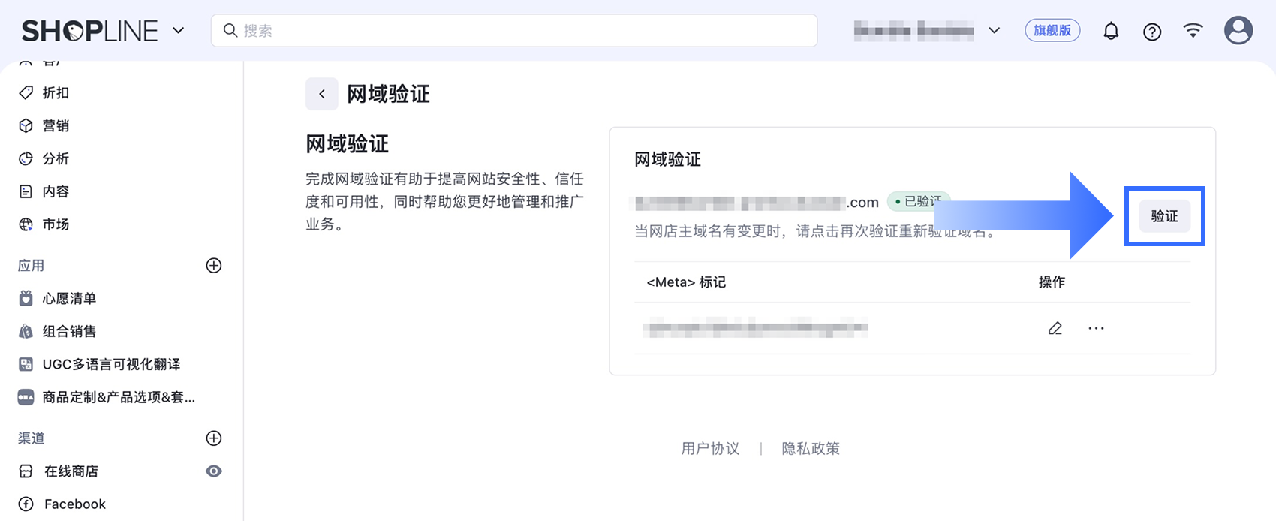Viewport: 1276px width, 521px height.
Task: Focus the 搜索 search field
Action: (514, 31)
